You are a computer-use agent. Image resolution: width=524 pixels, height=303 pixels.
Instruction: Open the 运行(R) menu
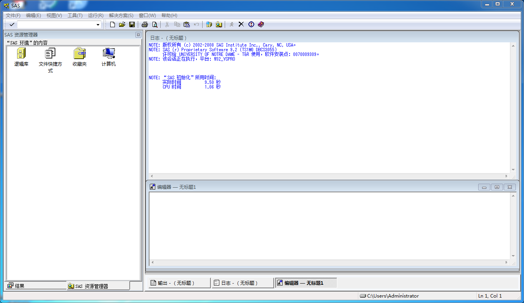(x=96, y=16)
